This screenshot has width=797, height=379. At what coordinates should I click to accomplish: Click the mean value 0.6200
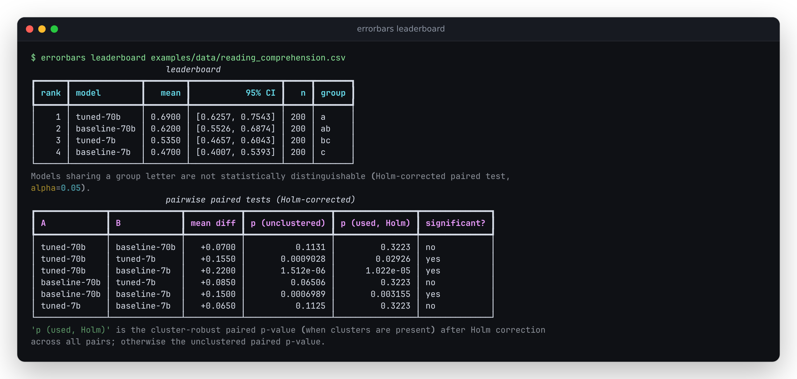point(166,129)
